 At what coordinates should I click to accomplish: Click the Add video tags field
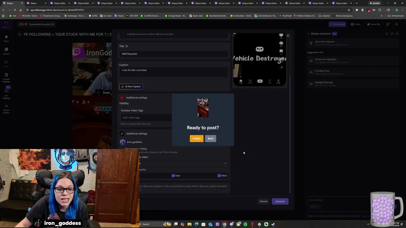pyautogui.click(x=146, y=117)
